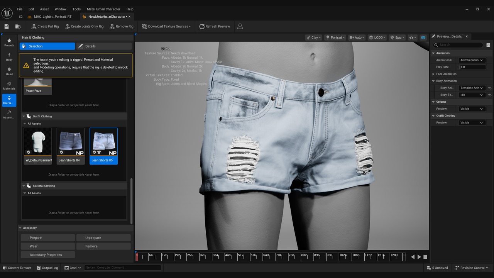
Task: Switch to the Details tab
Action: pos(104,46)
